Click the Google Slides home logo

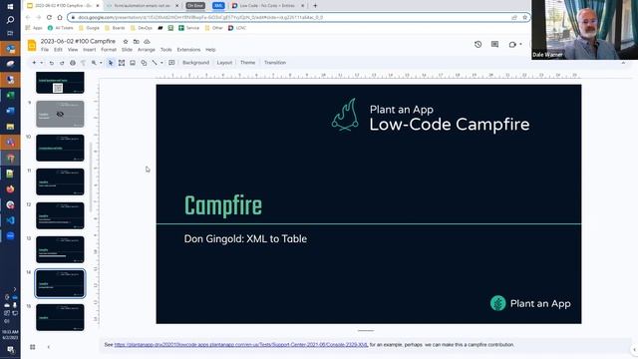pos(32,45)
